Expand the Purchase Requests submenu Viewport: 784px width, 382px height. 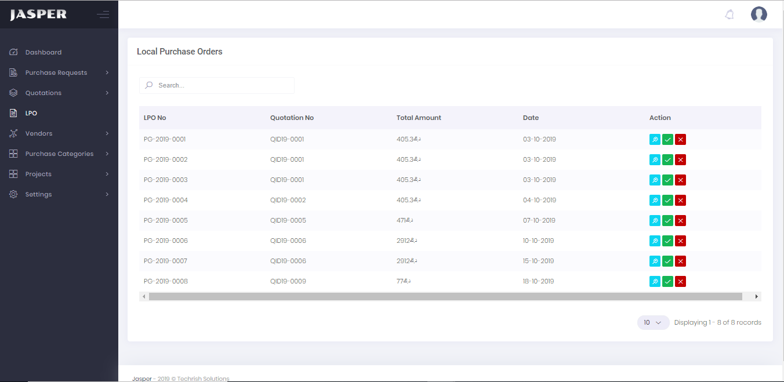tap(56, 72)
